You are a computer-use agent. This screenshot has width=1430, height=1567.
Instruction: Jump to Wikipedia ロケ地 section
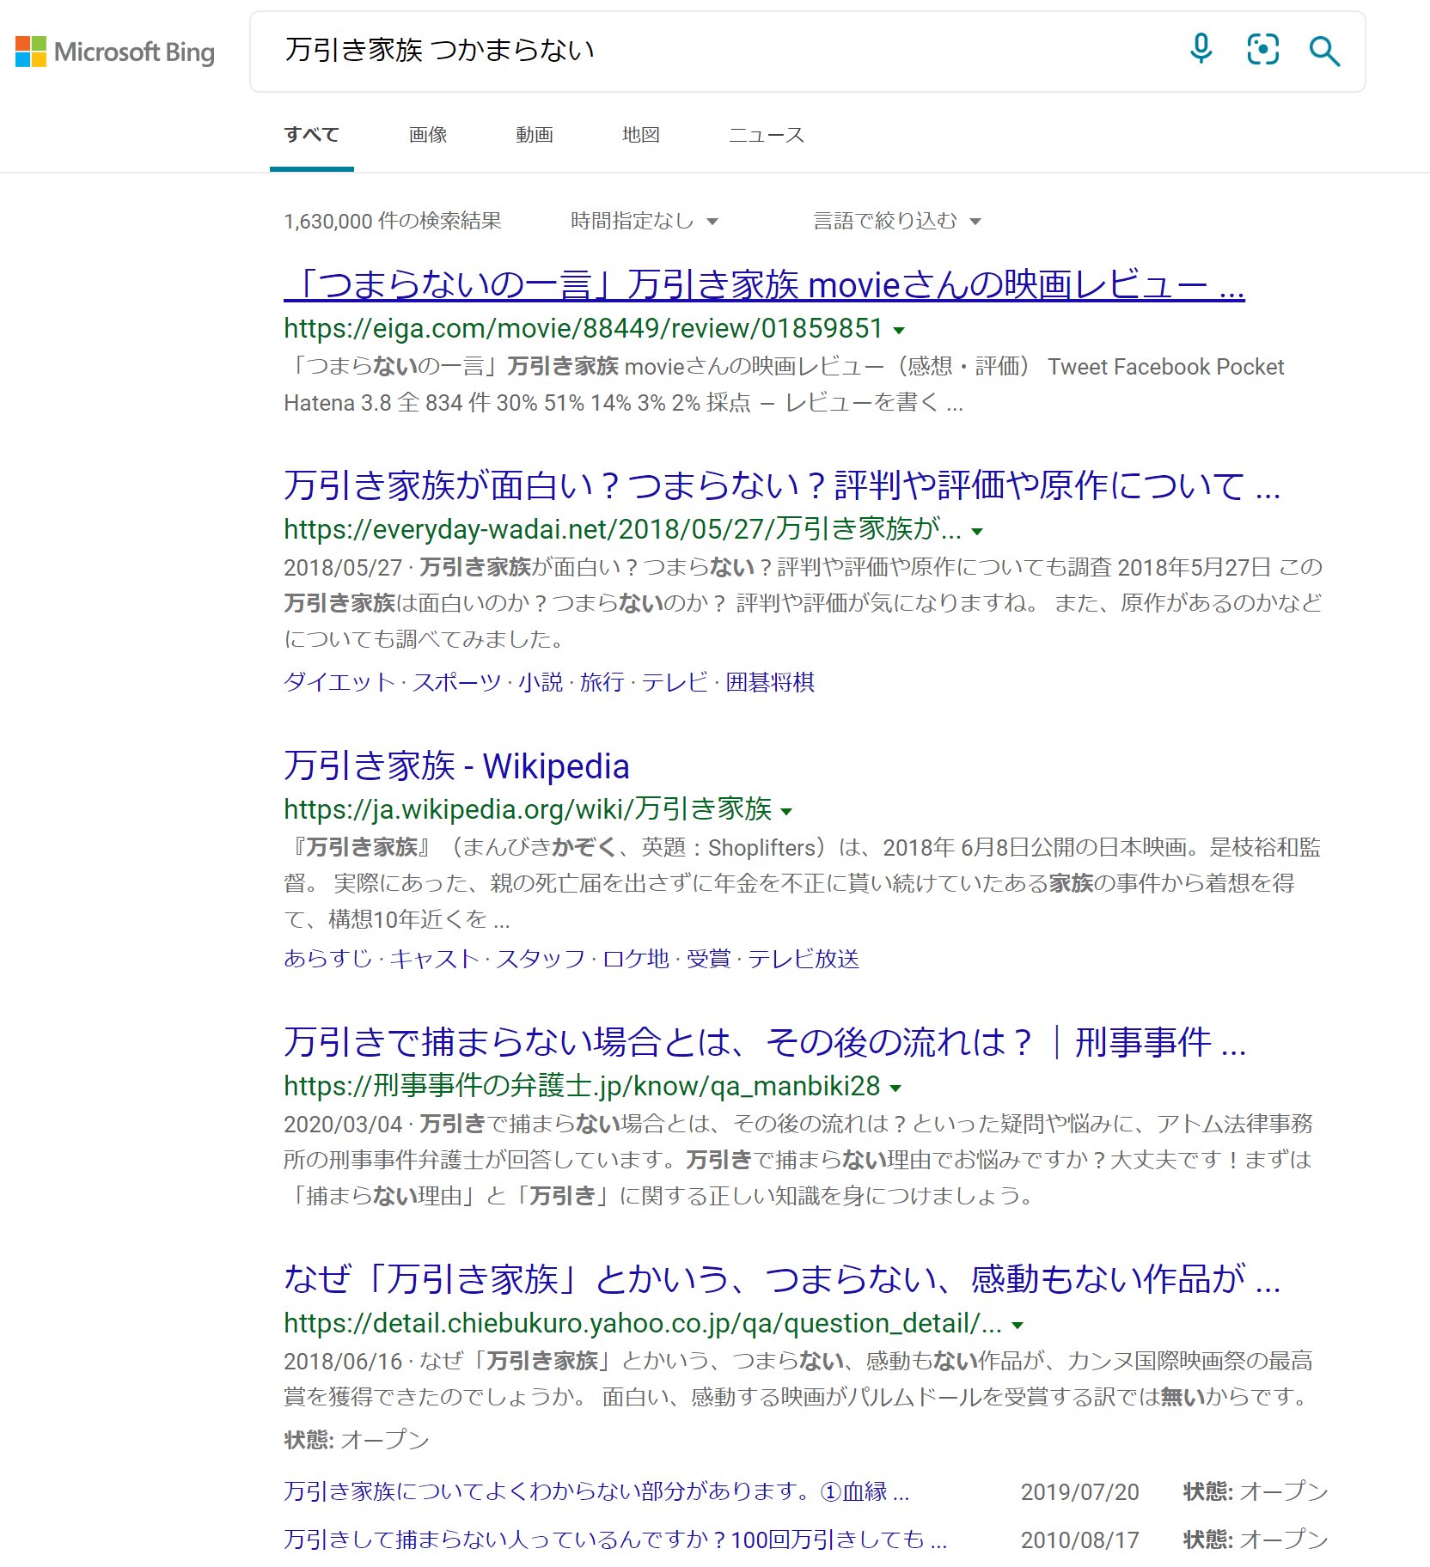click(x=636, y=959)
